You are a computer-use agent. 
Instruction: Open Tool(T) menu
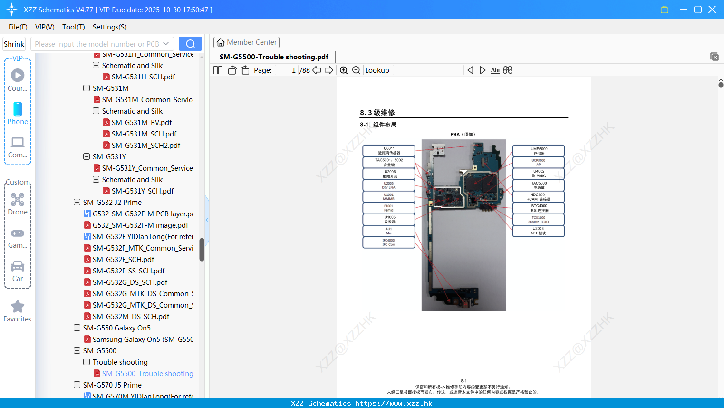point(74,27)
